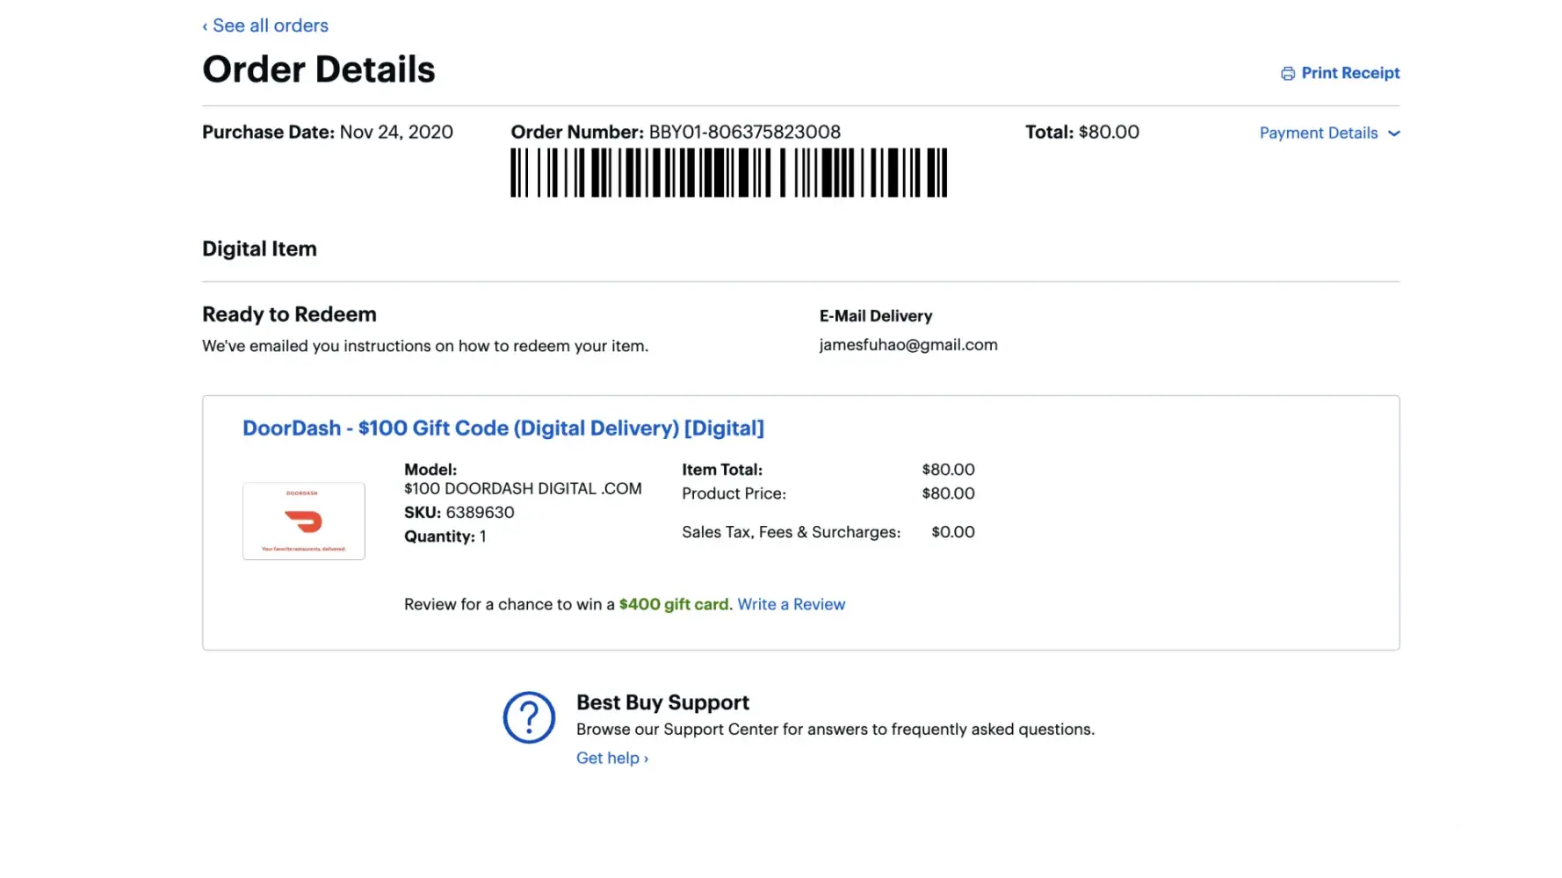The image size is (1562, 878).
Task: Click the question mark support icon
Action: click(529, 717)
